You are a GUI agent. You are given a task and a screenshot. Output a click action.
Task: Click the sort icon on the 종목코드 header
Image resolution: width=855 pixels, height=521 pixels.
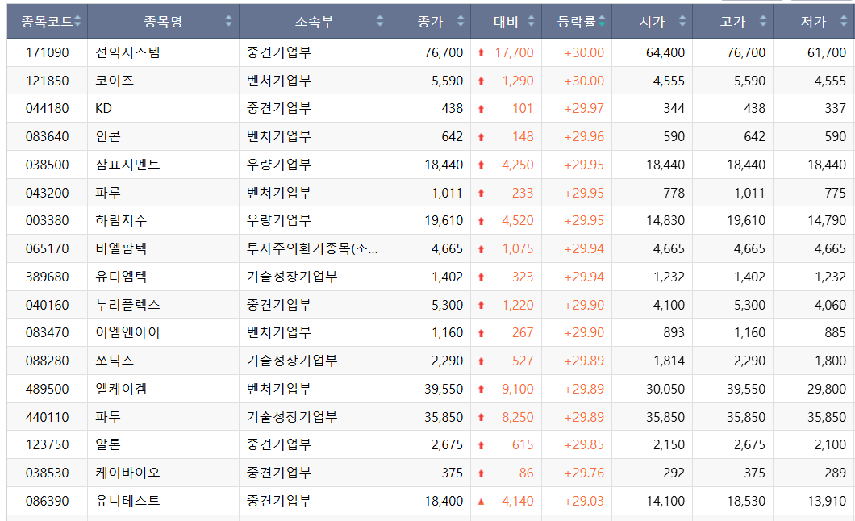click(x=78, y=21)
